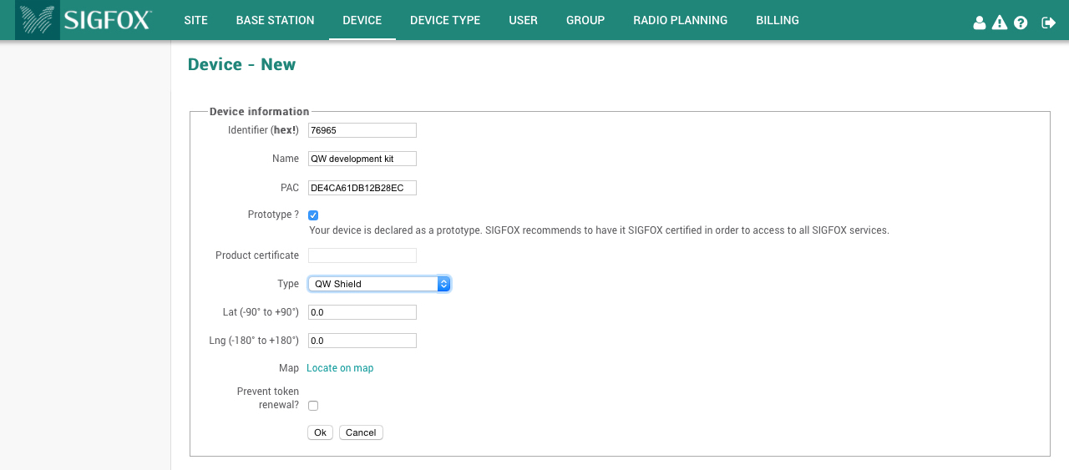Click the logout icon

(1048, 23)
